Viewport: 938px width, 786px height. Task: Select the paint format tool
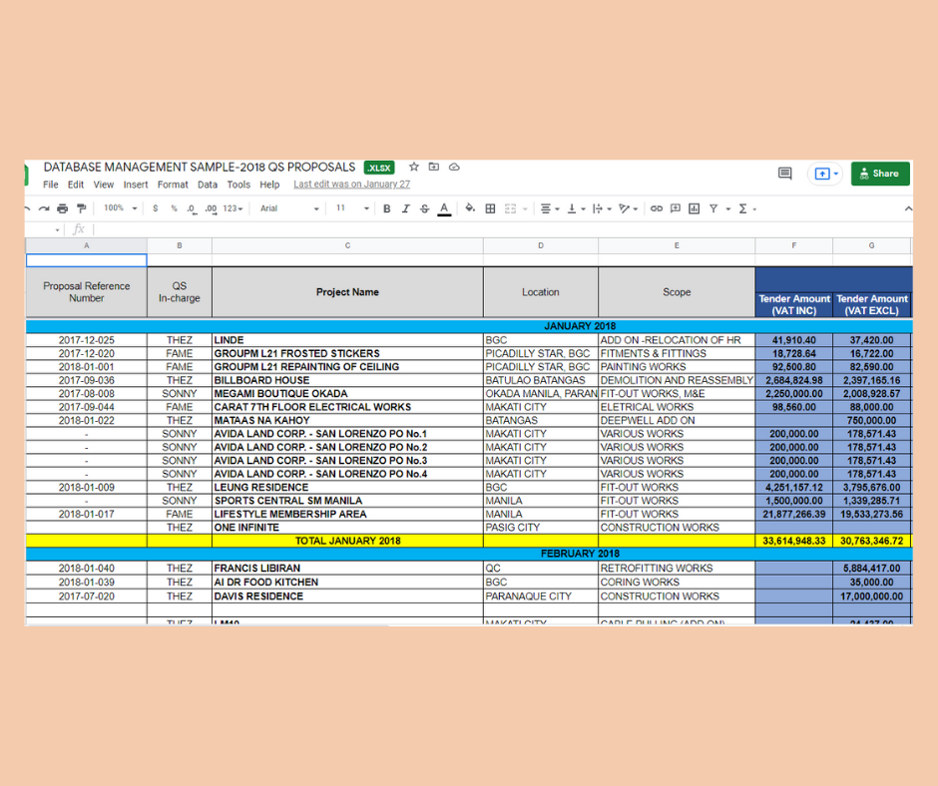(x=82, y=208)
